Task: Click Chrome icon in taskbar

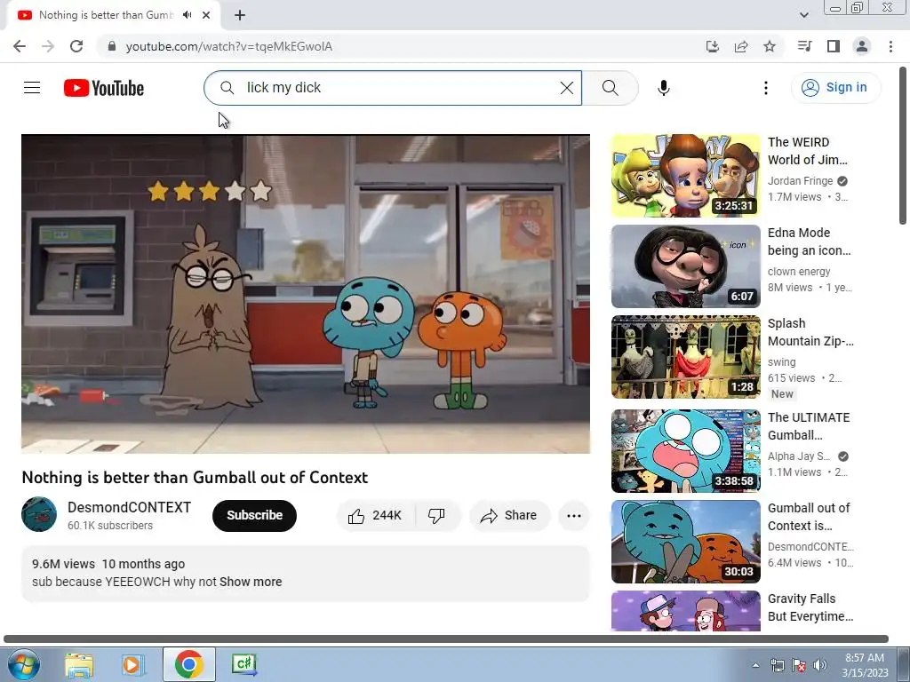Action: tap(188, 664)
